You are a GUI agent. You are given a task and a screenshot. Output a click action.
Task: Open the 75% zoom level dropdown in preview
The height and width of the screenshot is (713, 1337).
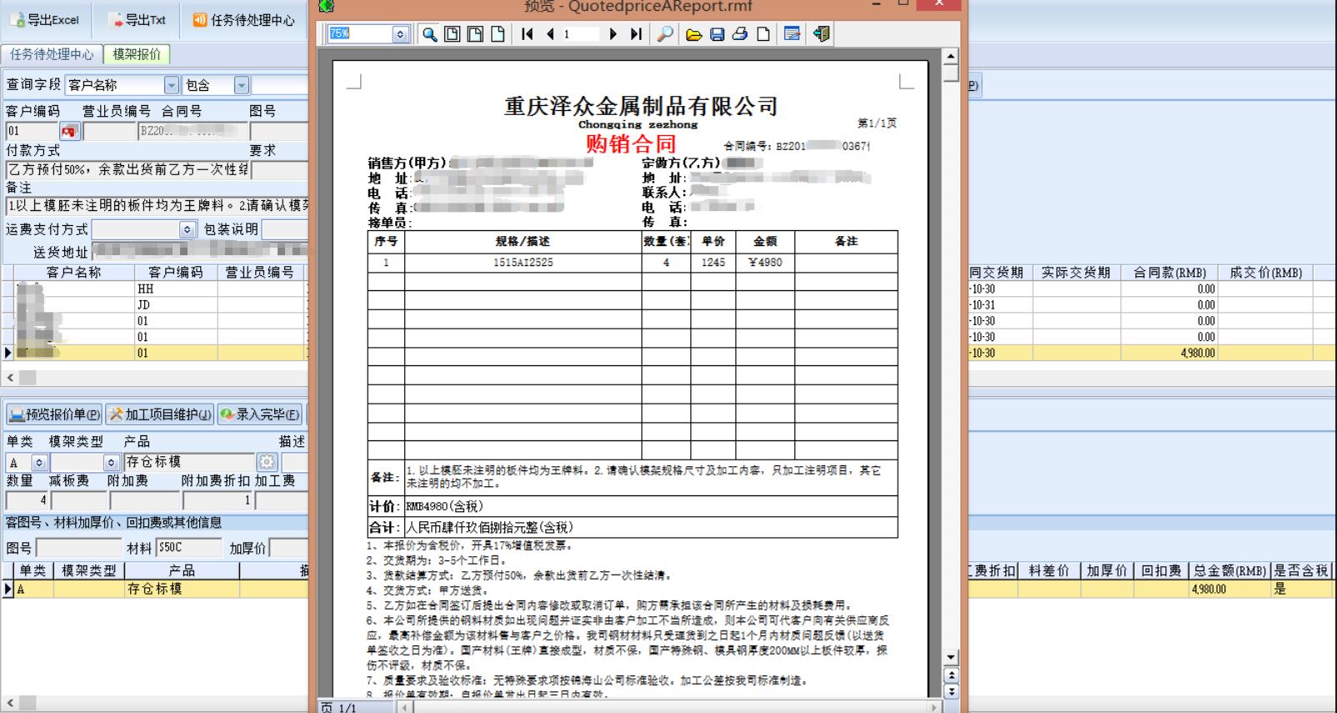(400, 34)
